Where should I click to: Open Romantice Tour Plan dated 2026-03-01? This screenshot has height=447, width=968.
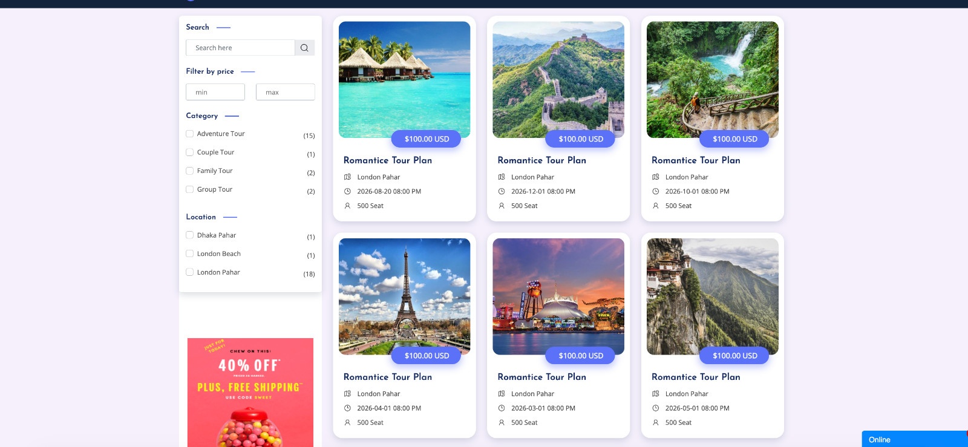[542, 377]
